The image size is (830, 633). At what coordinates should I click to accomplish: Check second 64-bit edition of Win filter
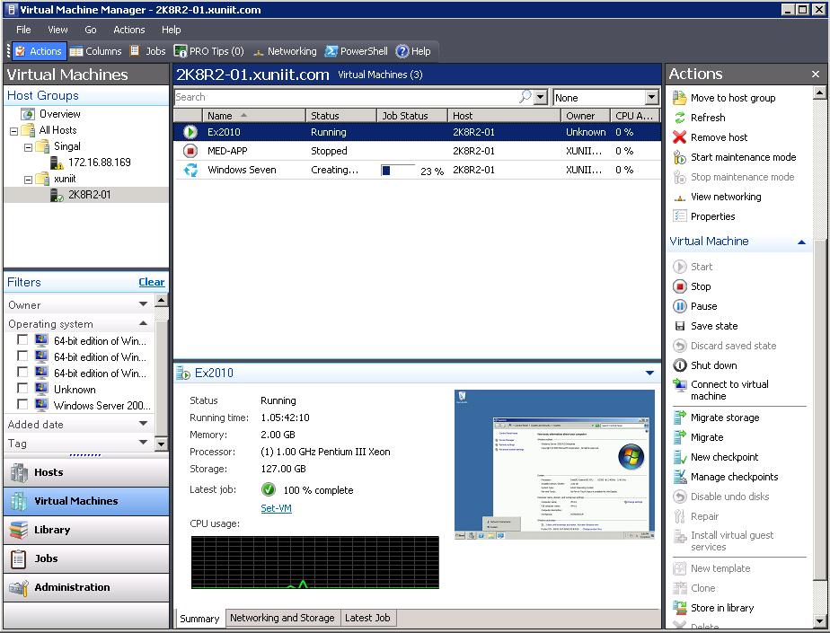[22, 356]
